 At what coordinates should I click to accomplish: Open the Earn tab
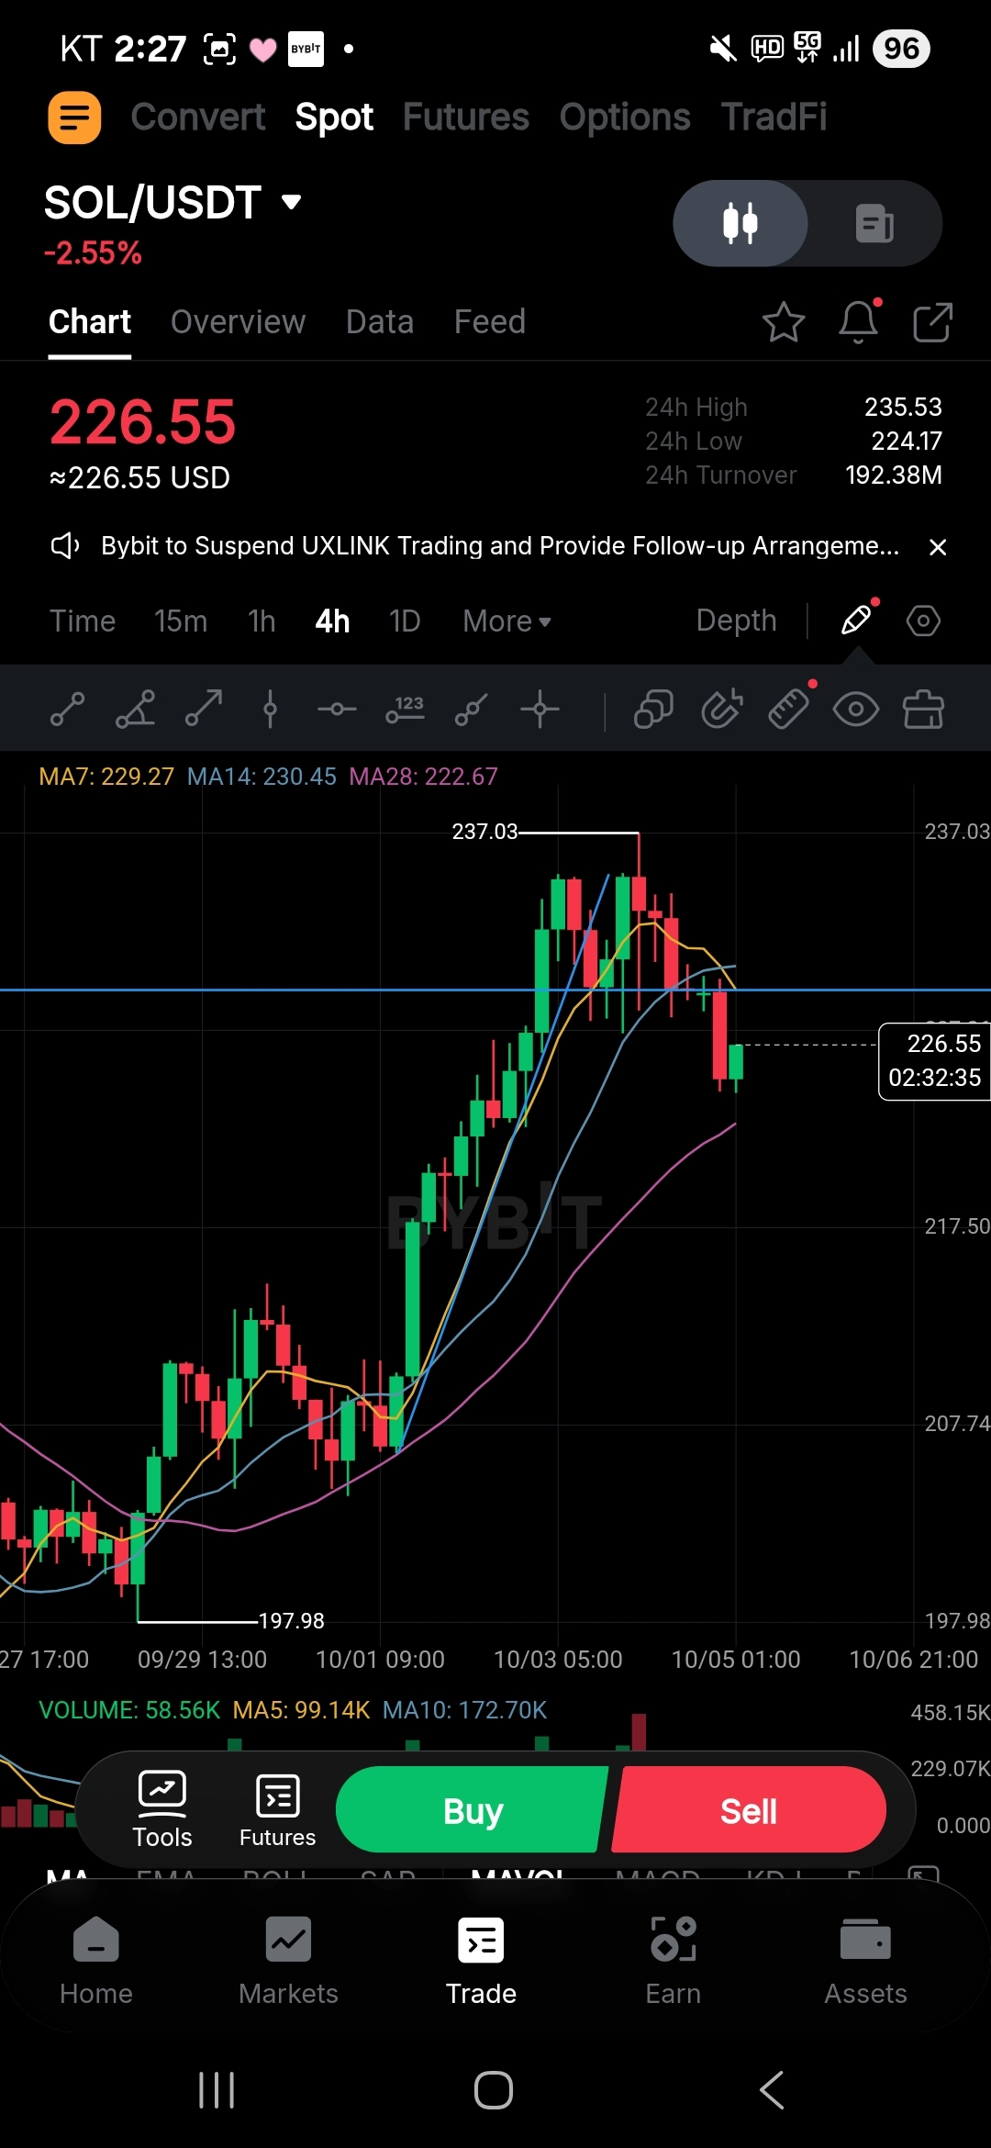pos(674,1962)
